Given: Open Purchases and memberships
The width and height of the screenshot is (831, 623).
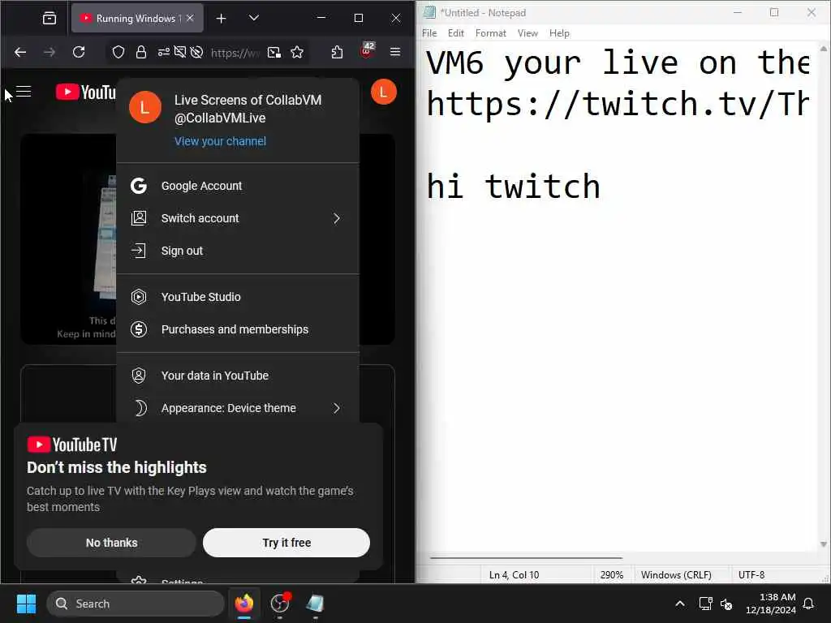Looking at the screenshot, I should click(x=238, y=329).
